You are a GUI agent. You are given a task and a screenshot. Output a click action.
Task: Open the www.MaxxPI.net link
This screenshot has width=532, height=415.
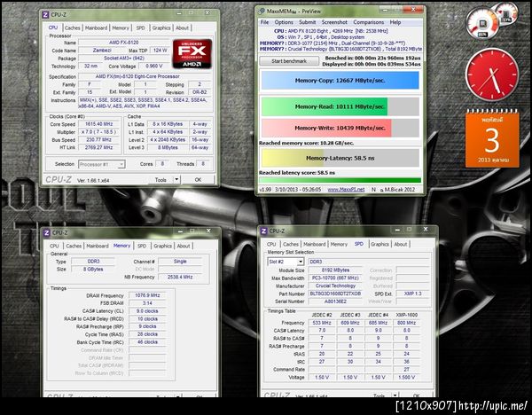pos(346,190)
